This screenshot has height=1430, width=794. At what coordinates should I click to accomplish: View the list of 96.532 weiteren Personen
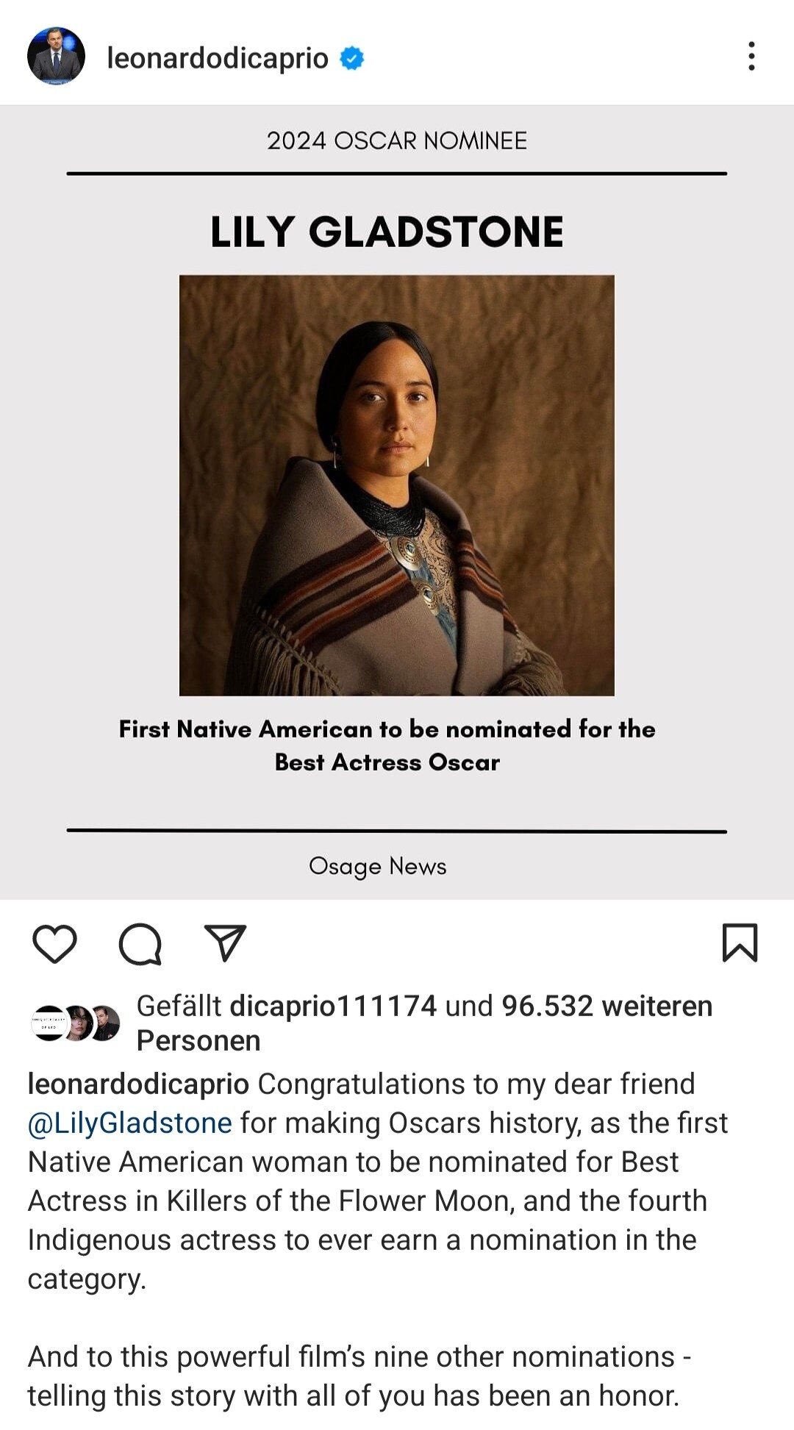[607, 1006]
